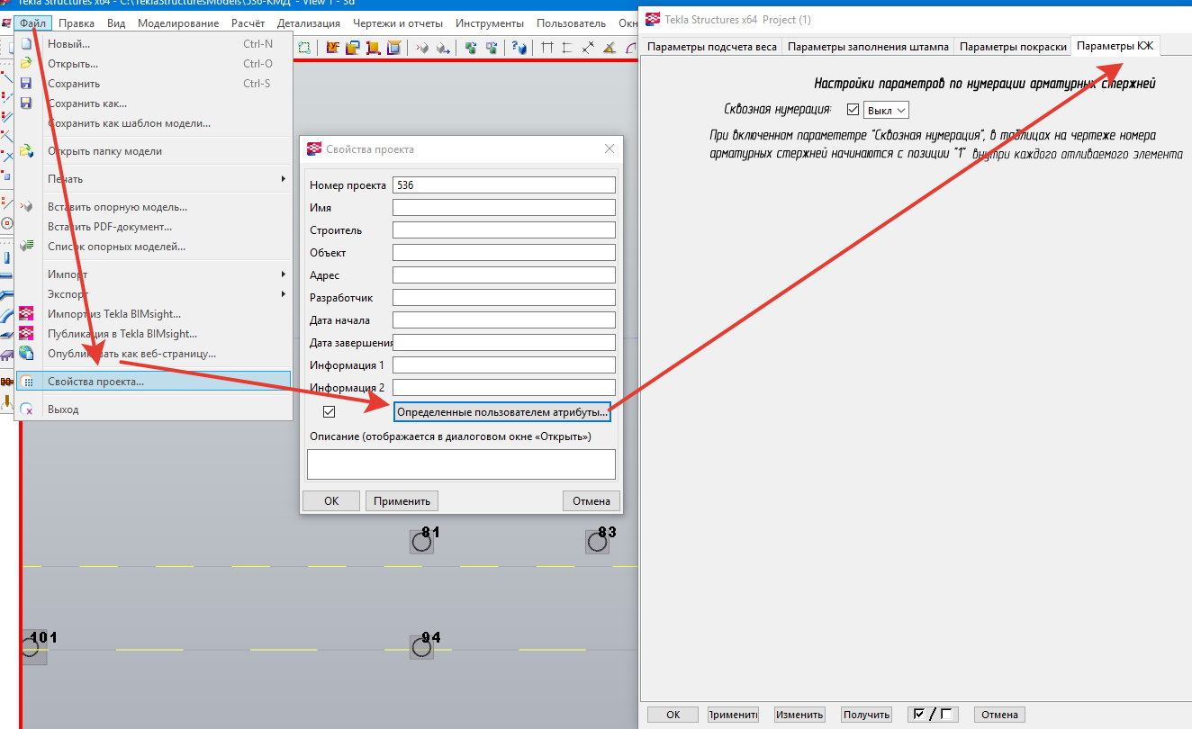Click the second green linked-blocks toolbar icon
The image size is (1192, 729).
[x=492, y=48]
